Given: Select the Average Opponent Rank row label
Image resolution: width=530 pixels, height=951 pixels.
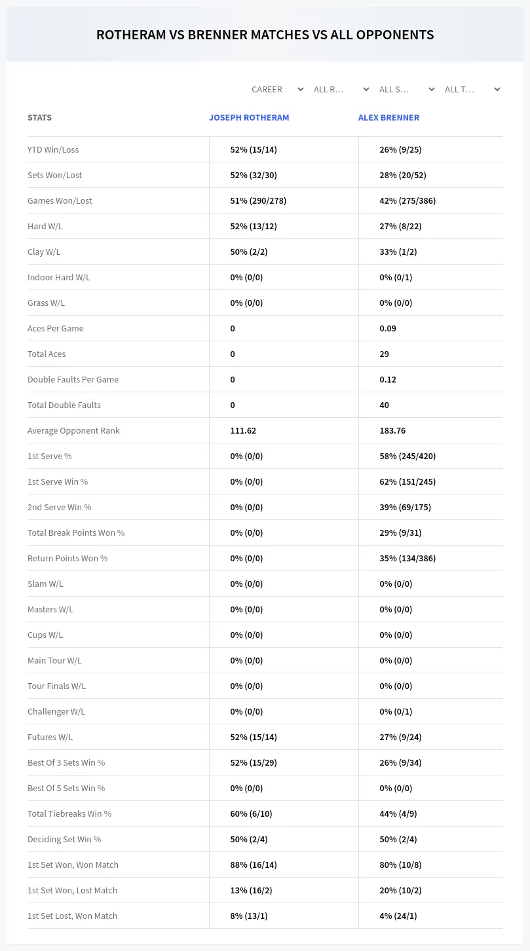Looking at the screenshot, I should pos(73,430).
